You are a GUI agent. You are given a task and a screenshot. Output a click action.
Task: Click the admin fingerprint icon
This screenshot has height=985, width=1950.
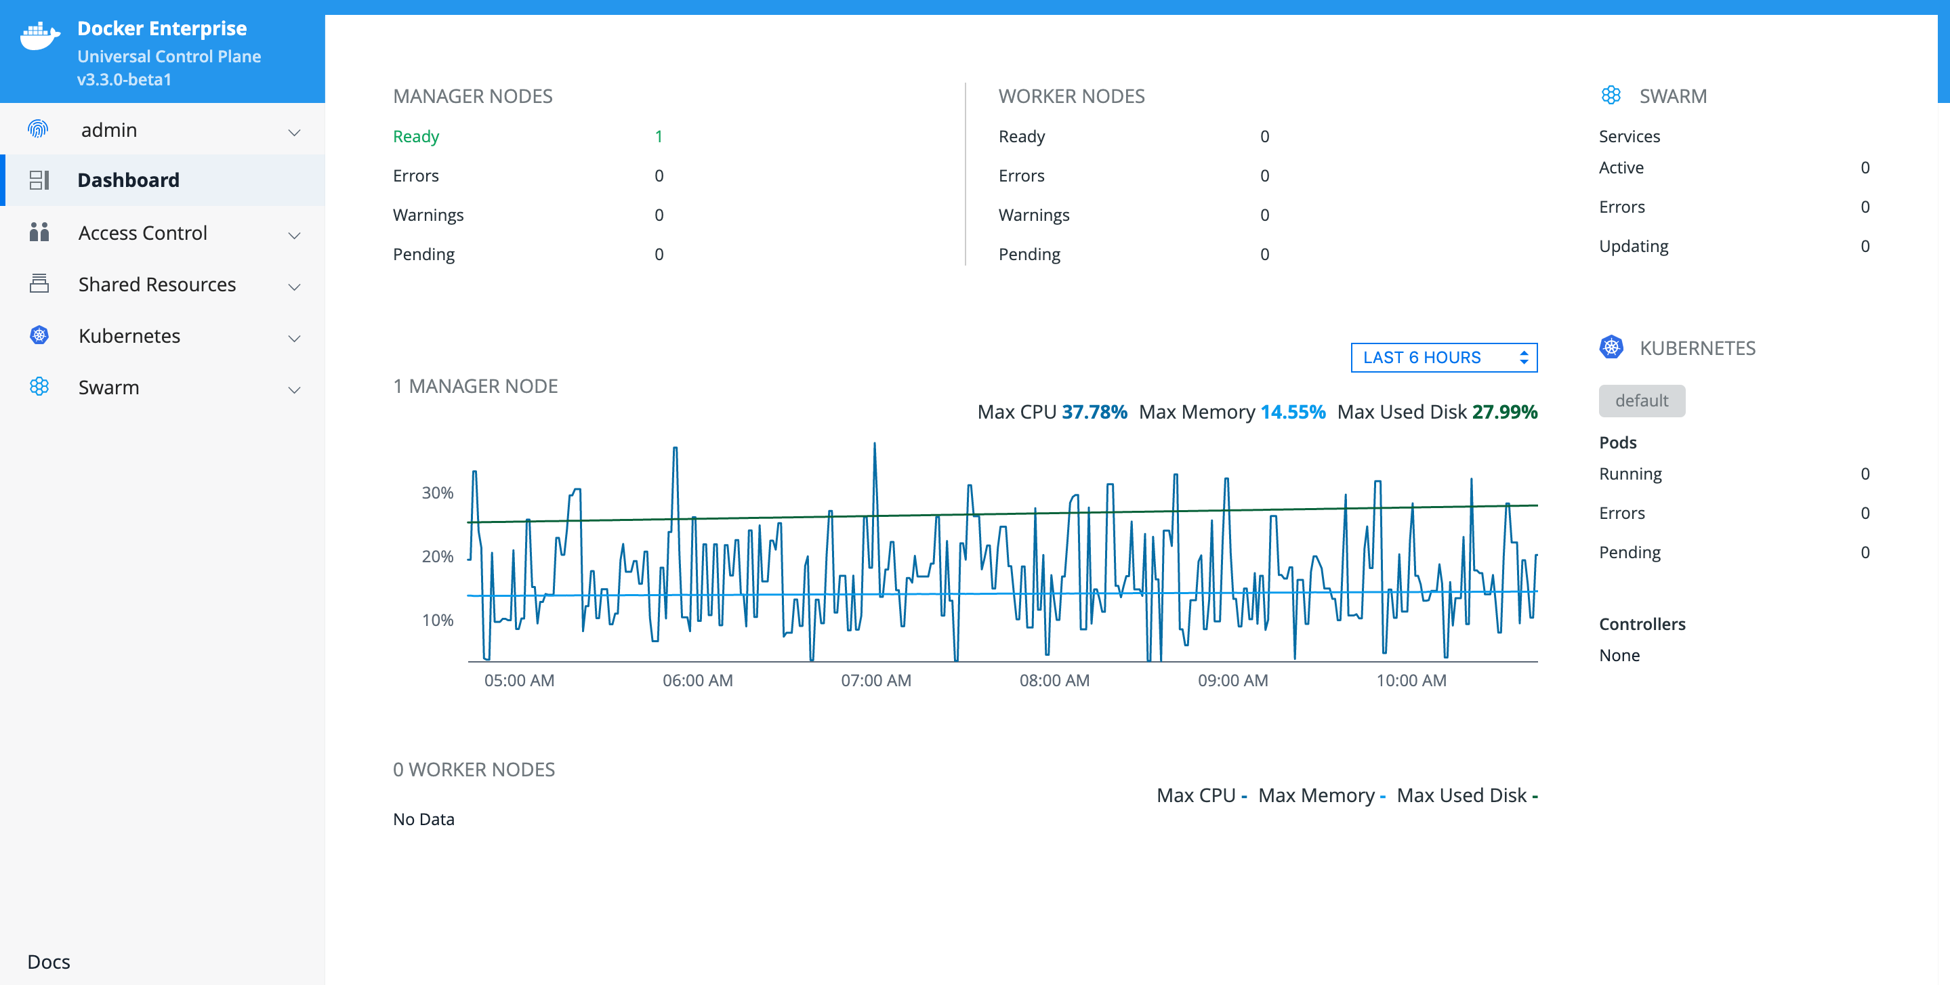coord(38,129)
